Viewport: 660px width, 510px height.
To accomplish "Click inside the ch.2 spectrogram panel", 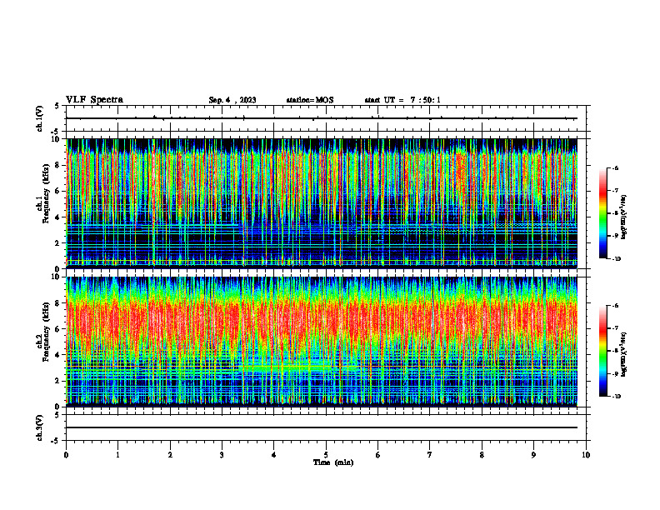I will tap(322, 342).
